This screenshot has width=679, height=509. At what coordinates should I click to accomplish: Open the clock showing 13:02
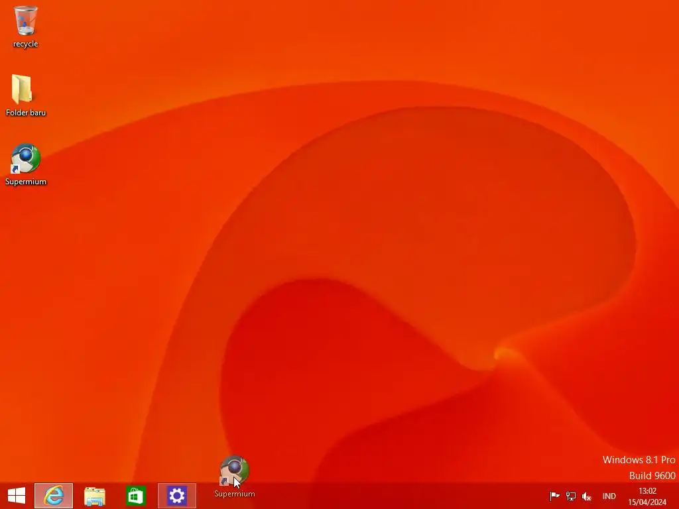(647, 496)
